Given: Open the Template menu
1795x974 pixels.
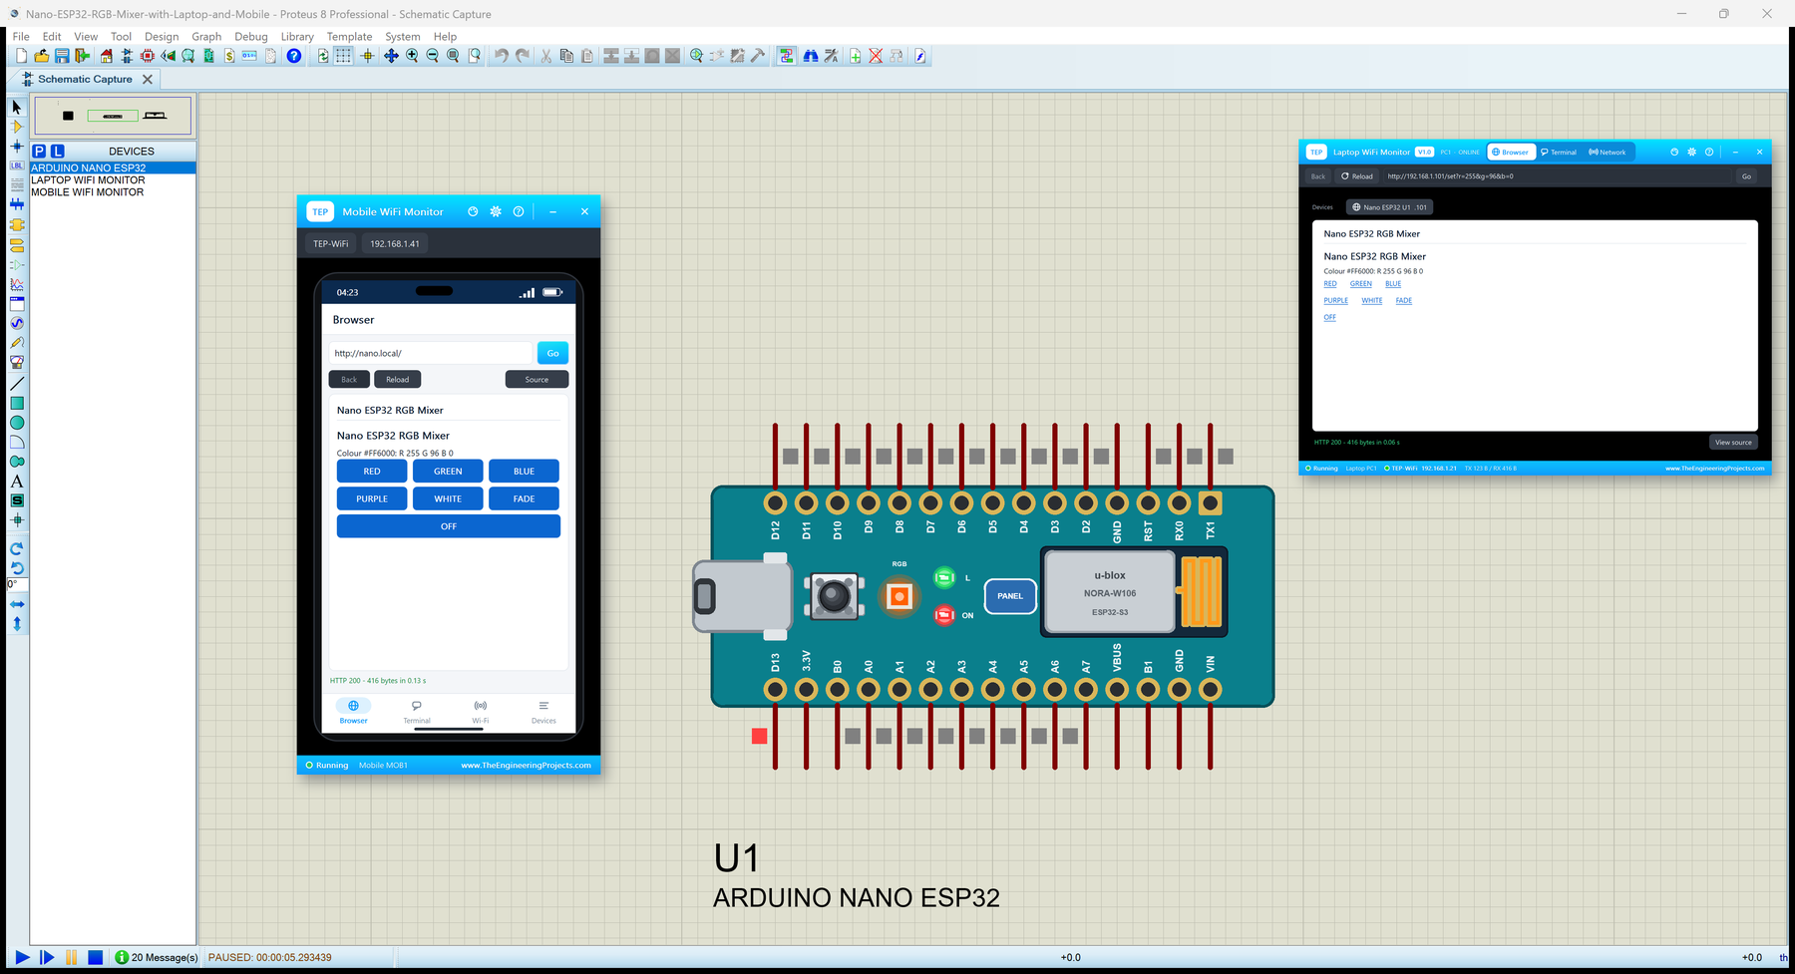Looking at the screenshot, I should tap(349, 37).
